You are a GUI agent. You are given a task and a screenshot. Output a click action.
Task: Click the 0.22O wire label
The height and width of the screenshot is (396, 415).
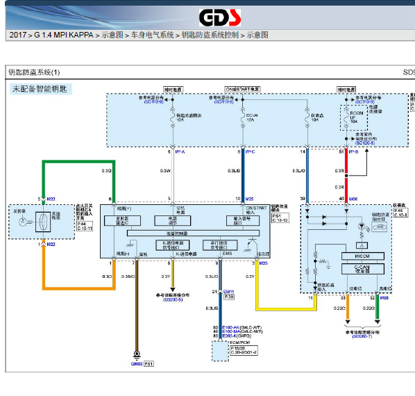tap(339, 308)
